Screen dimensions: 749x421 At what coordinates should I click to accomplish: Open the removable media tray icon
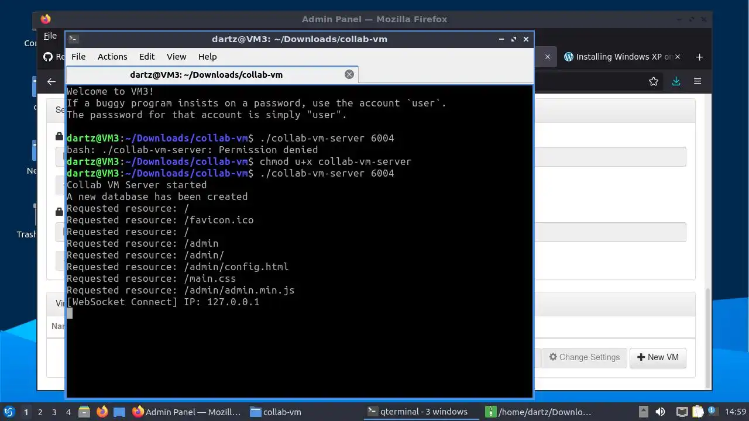click(643, 412)
